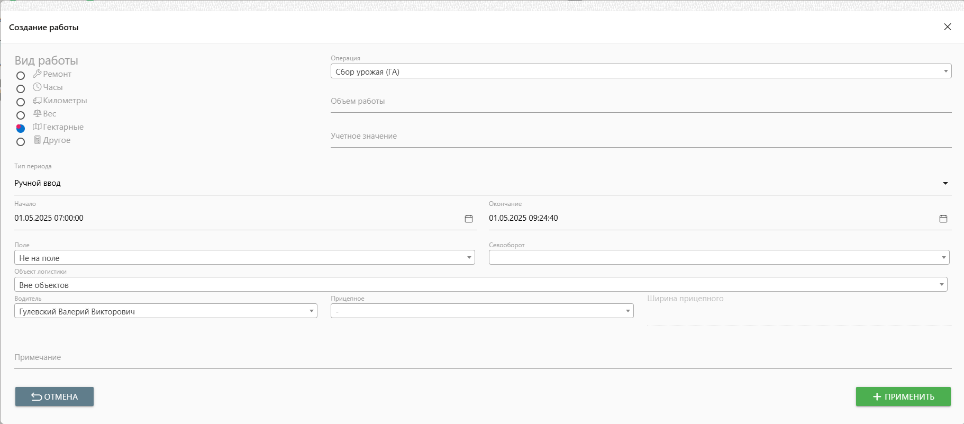This screenshot has width=964, height=424.
Task: Click the clock icon next to Часы
Action: [37, 87]
